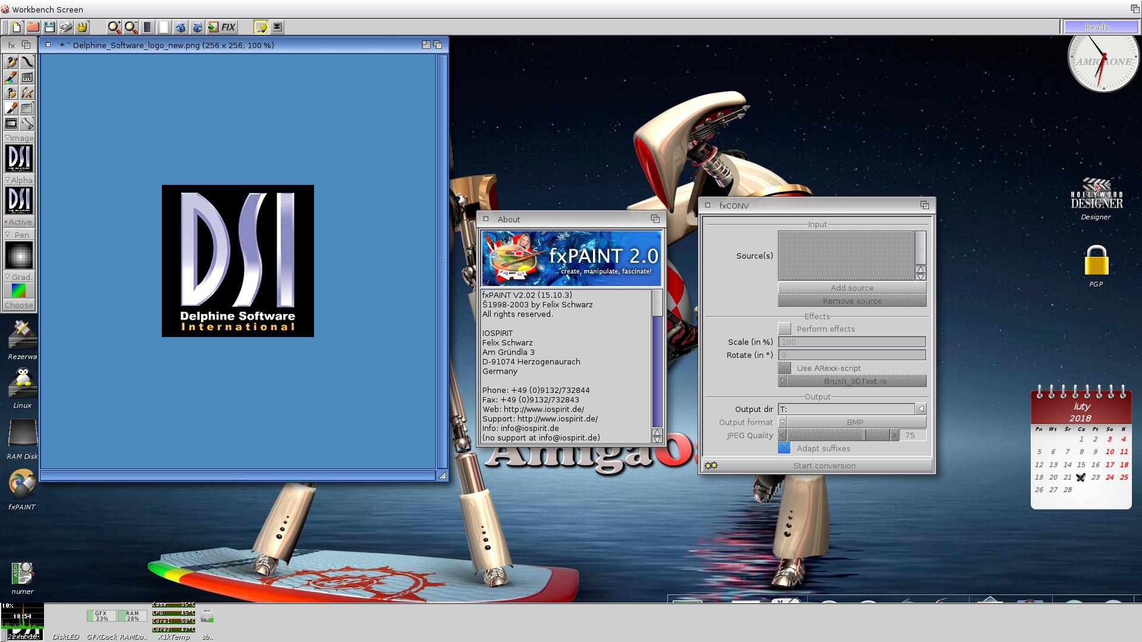Select the film strip animation tool

click(11, 124)
